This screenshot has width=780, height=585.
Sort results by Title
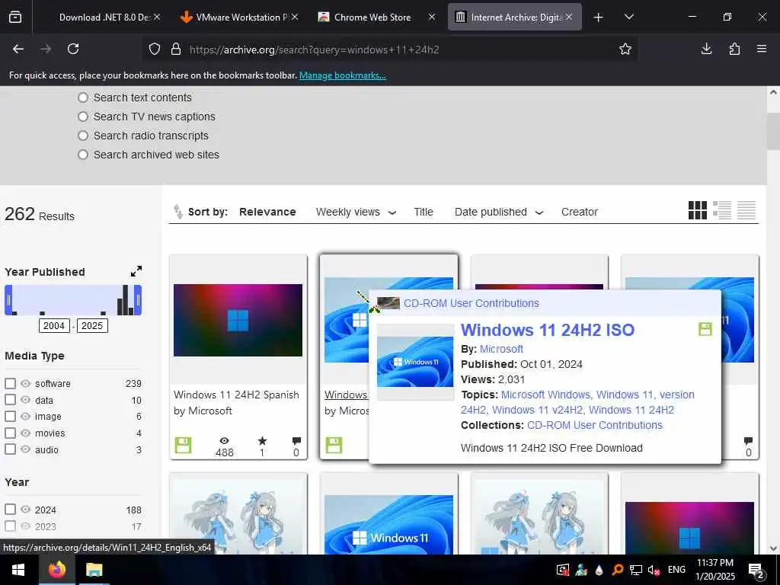point(424,212)
